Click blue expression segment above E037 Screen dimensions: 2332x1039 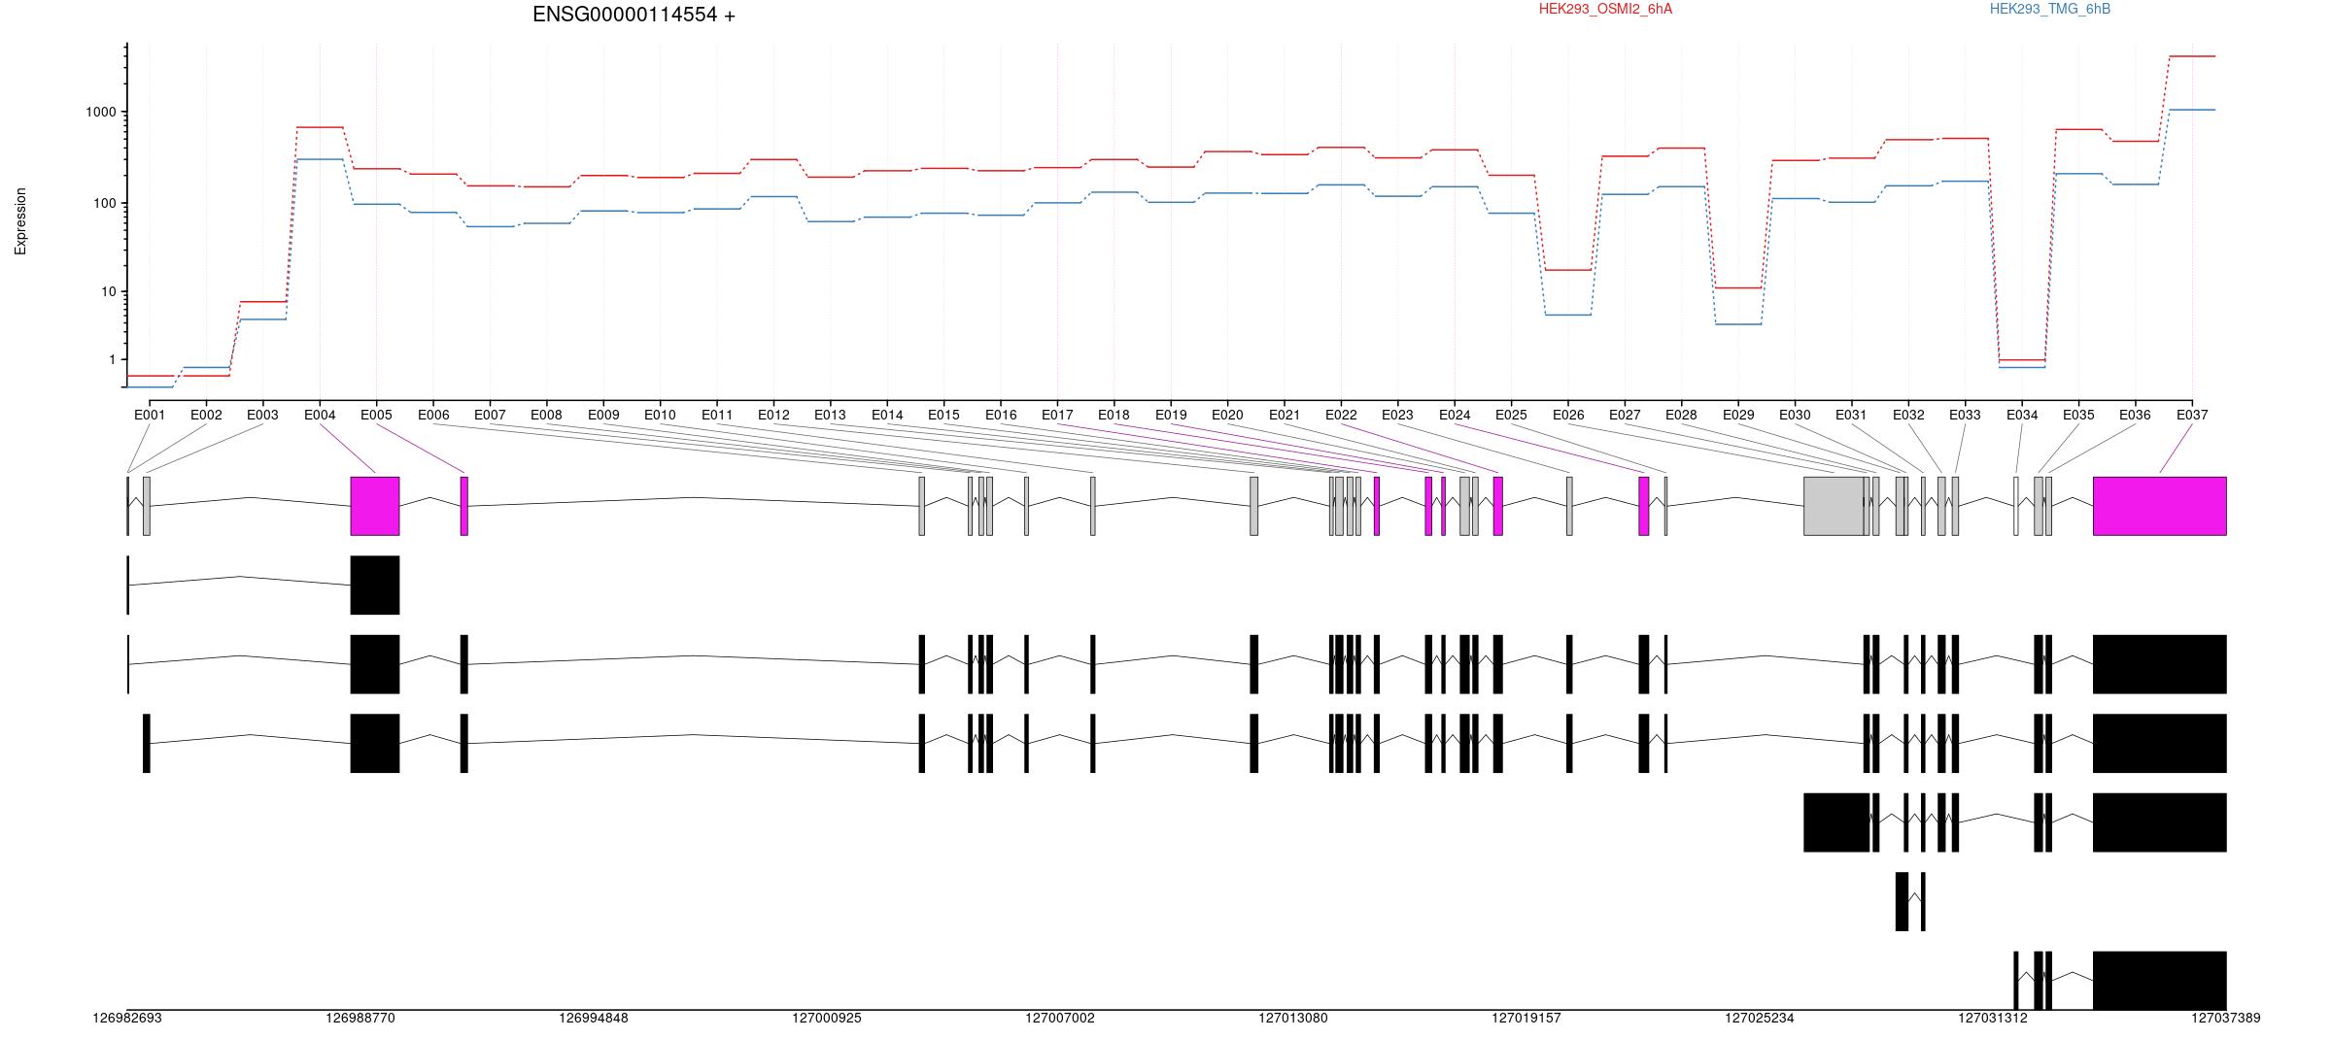click(2192, 110)
